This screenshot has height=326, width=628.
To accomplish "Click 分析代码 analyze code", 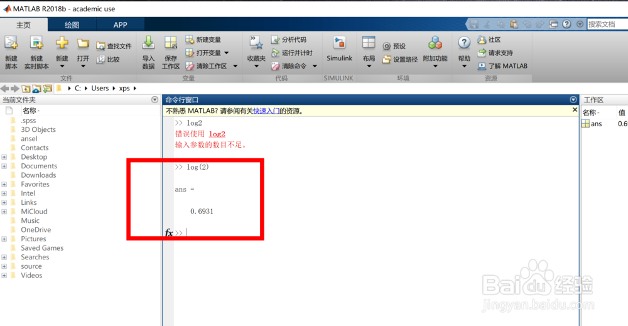I will point(289,40).
